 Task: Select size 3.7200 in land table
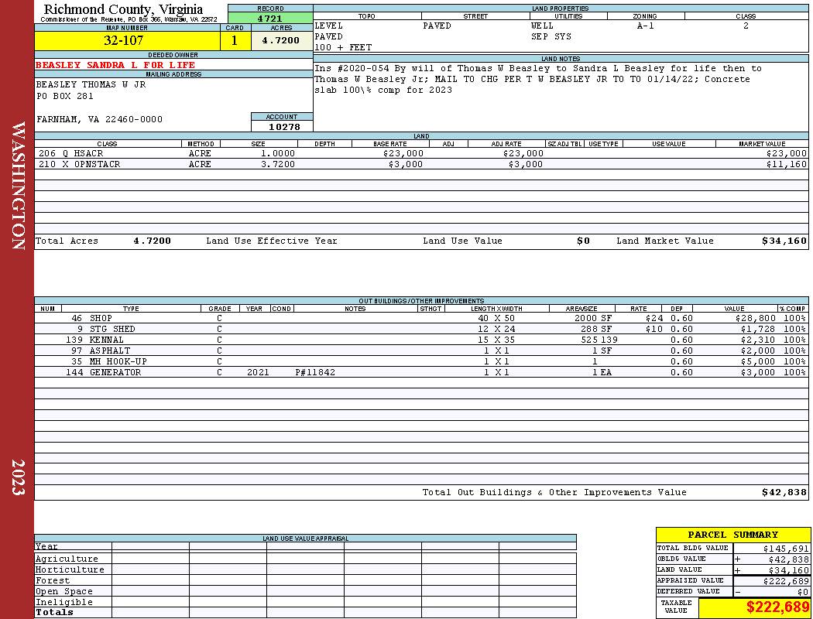coord(277,164)
